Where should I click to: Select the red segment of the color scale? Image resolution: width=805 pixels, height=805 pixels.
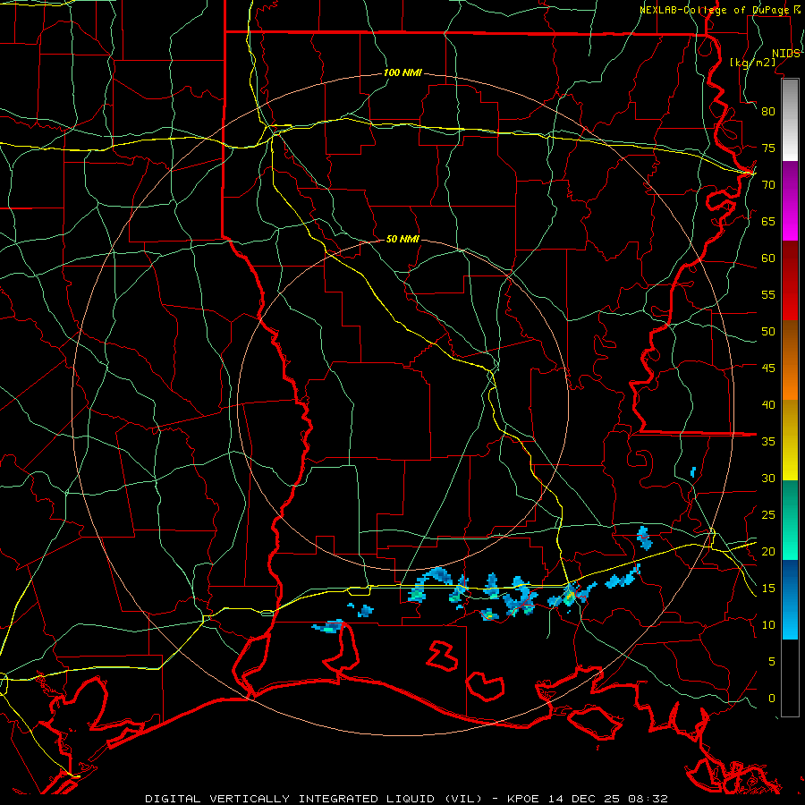pos(790,281)
